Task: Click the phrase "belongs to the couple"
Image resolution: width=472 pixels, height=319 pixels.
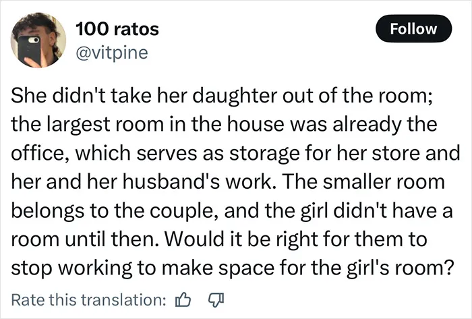Action: pos(115,210)
